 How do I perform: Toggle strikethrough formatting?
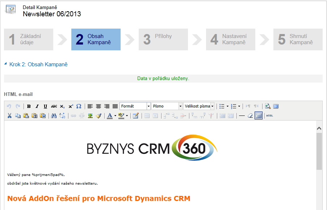tap(54, 106)
